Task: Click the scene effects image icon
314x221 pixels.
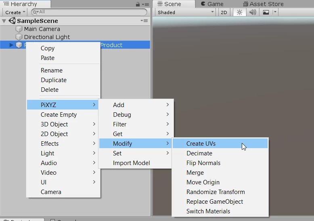Action: [266, 12]
